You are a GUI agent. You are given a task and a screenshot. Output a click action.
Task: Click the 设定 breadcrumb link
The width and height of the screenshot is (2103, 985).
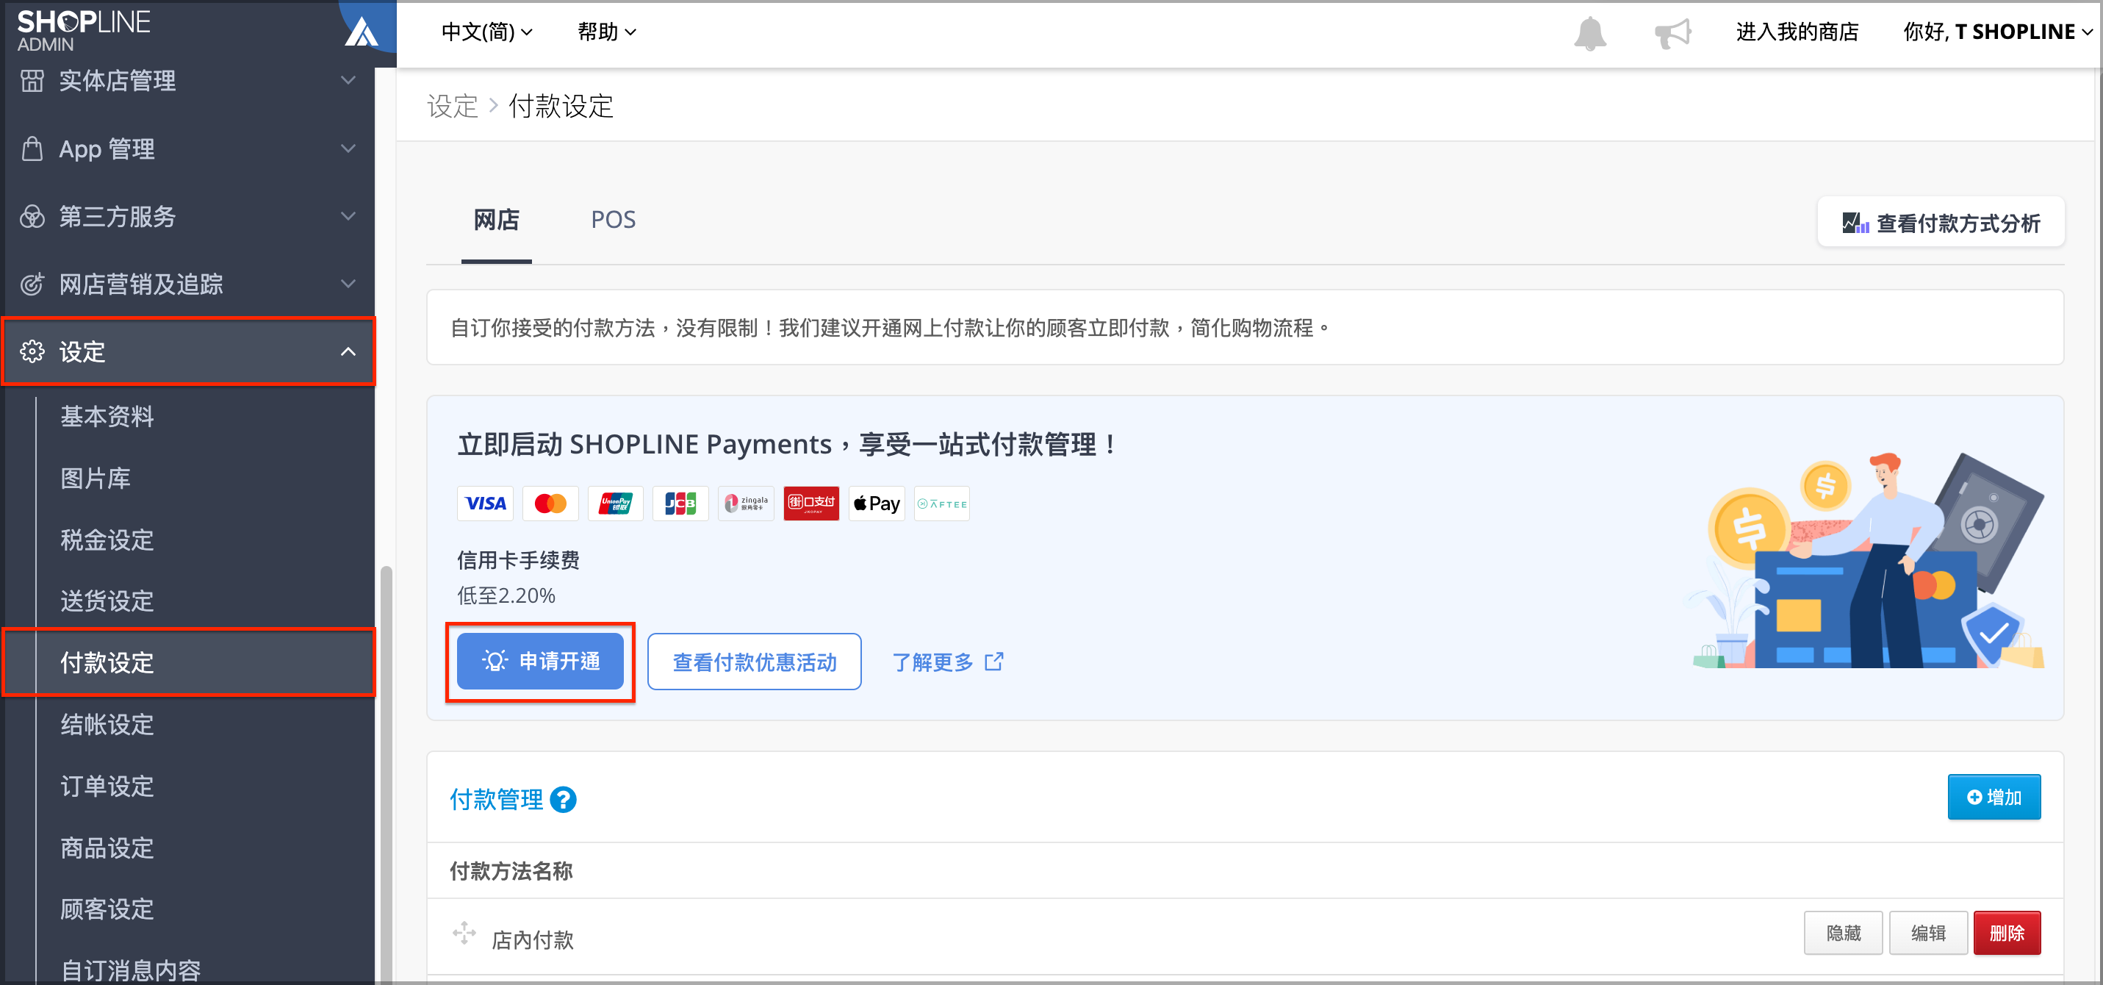(453, 106)
